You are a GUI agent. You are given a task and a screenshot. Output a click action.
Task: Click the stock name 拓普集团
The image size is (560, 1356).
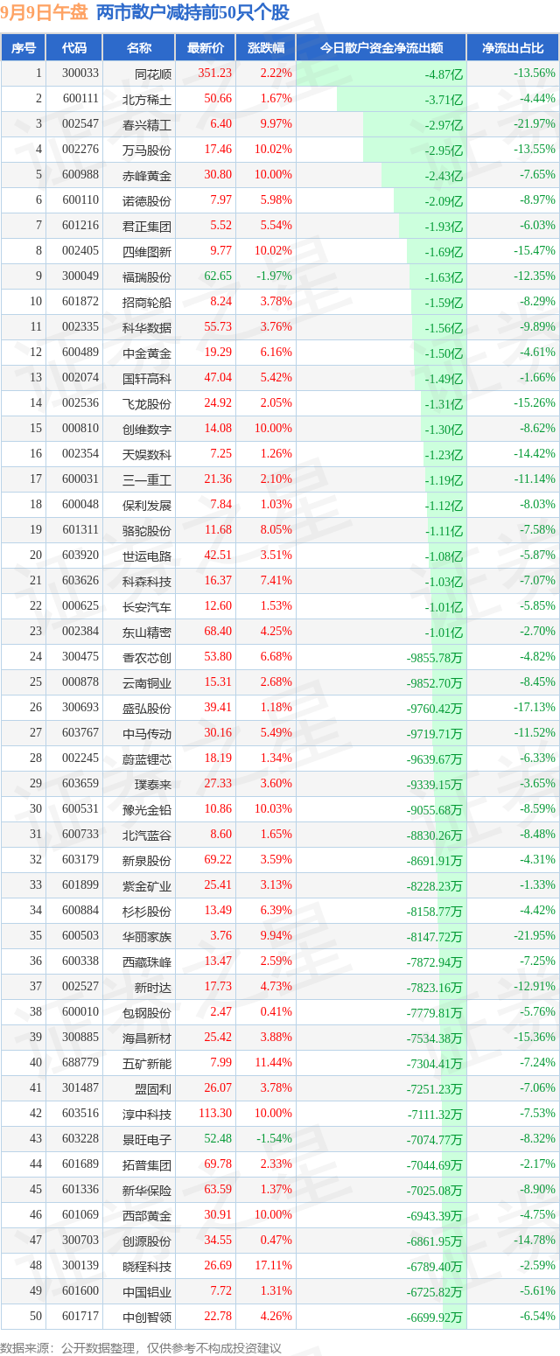(147, 1164)
